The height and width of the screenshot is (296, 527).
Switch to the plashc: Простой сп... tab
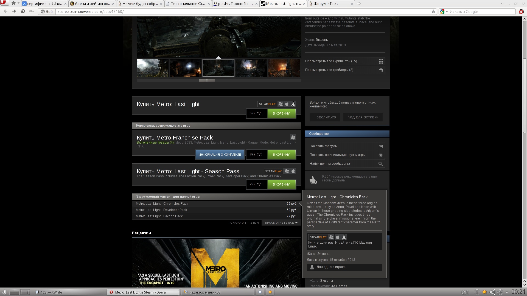point(236,4)
